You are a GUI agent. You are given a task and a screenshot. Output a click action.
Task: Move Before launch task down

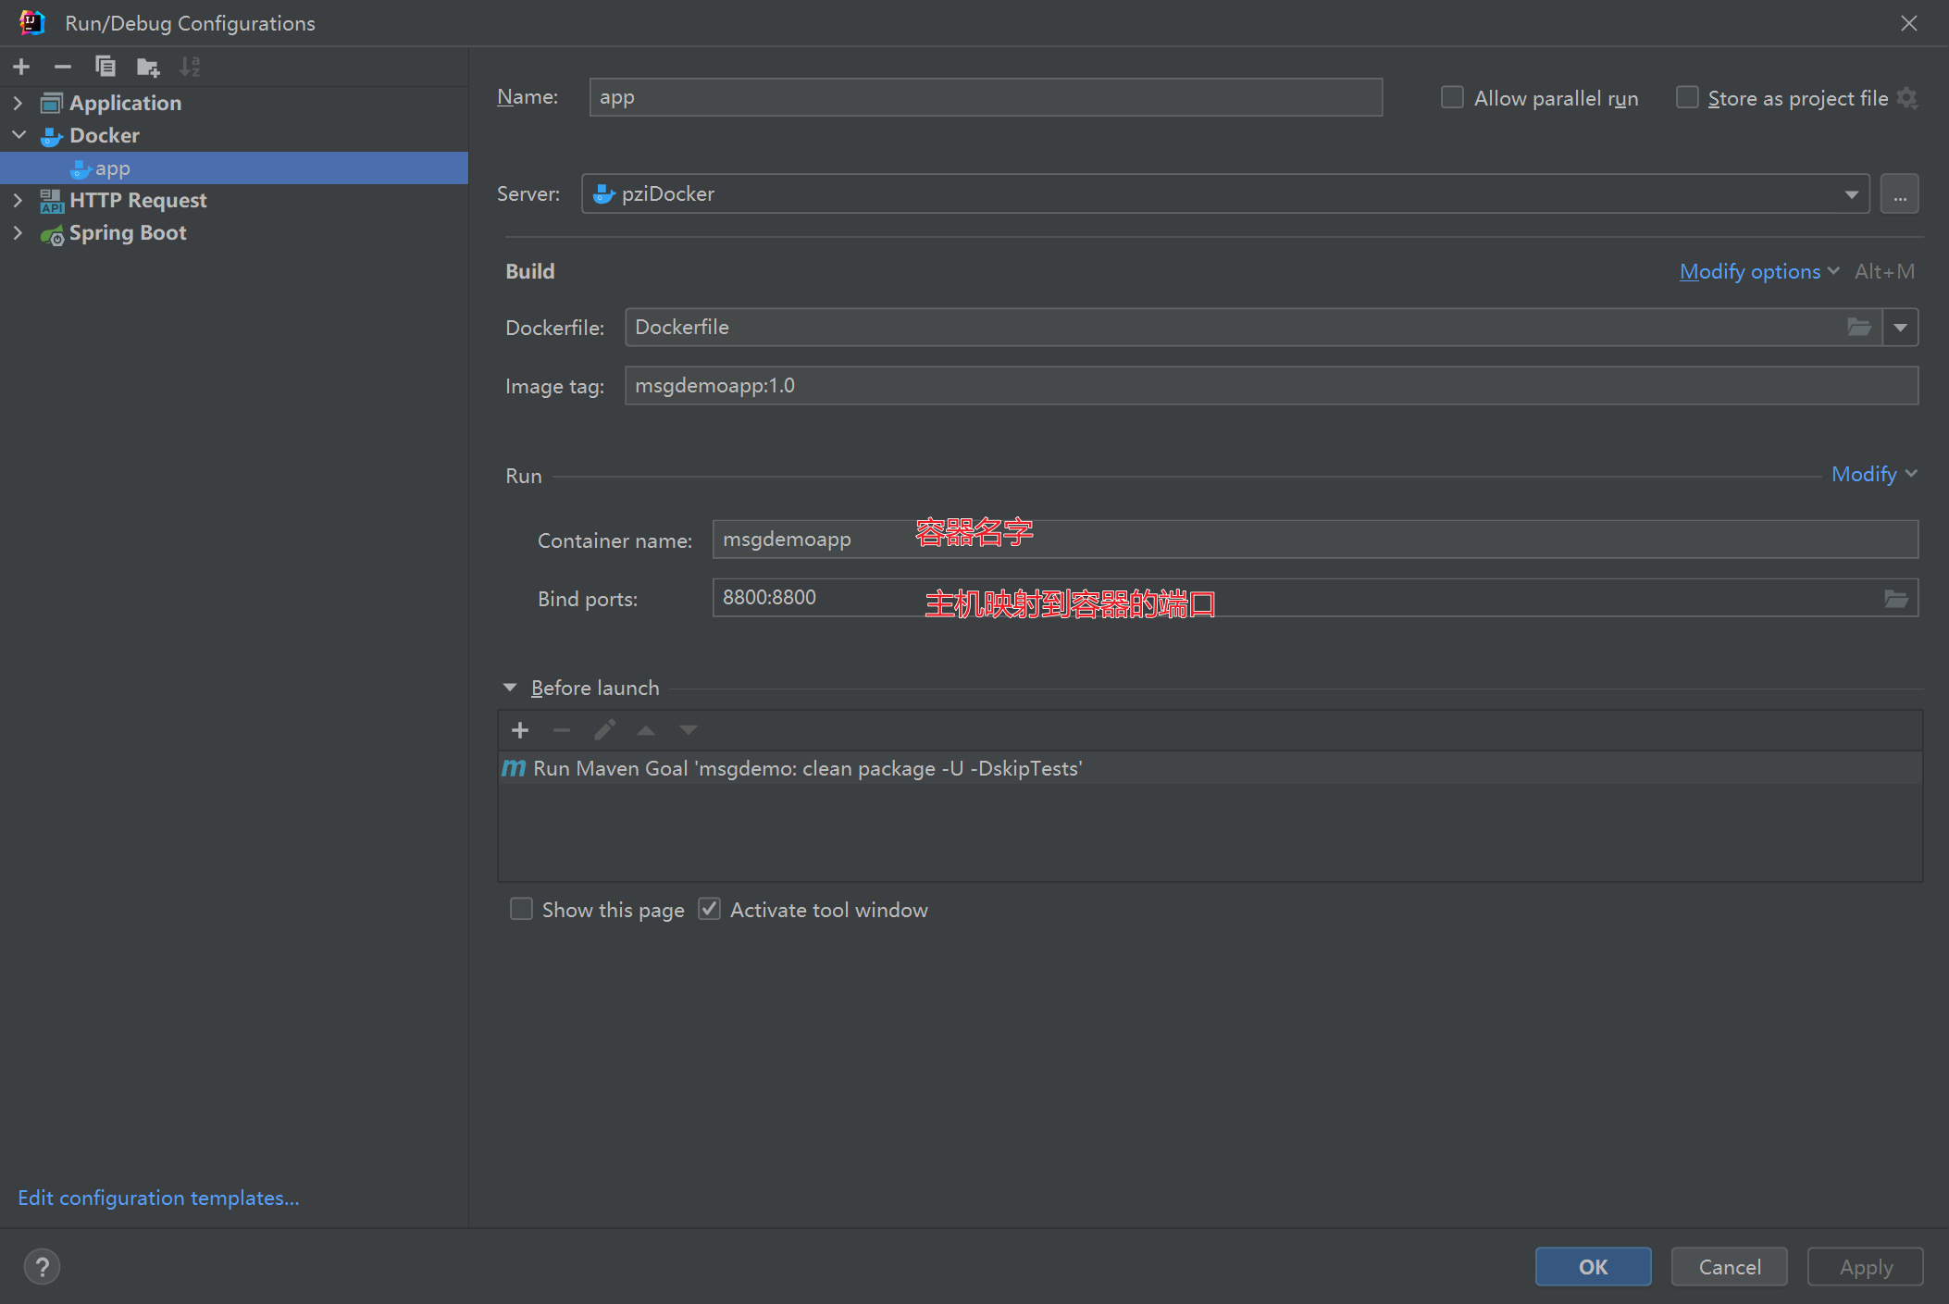coord(689,730)
